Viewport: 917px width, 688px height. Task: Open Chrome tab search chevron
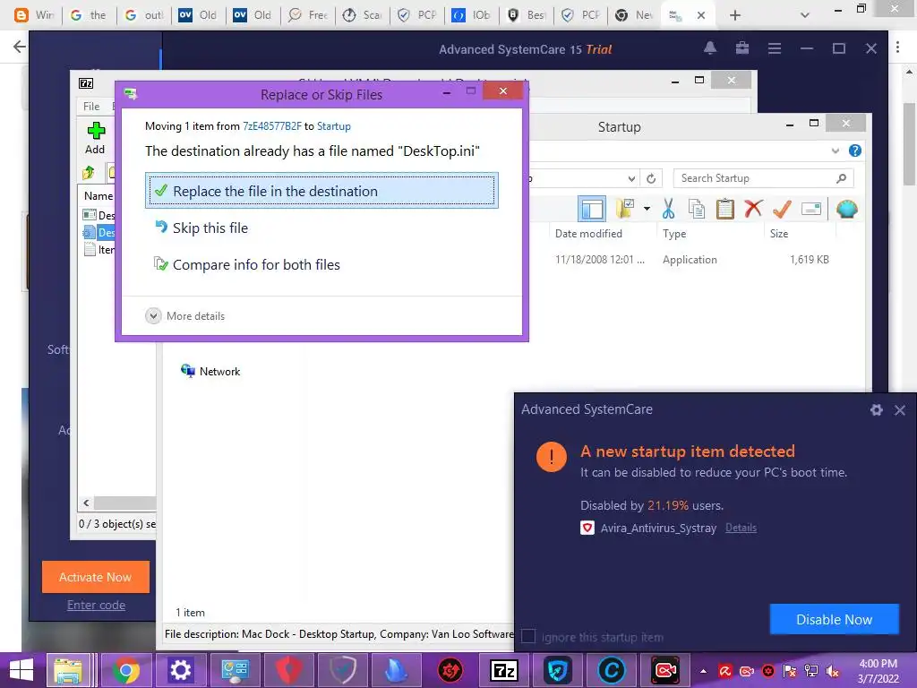pos(805,15)
